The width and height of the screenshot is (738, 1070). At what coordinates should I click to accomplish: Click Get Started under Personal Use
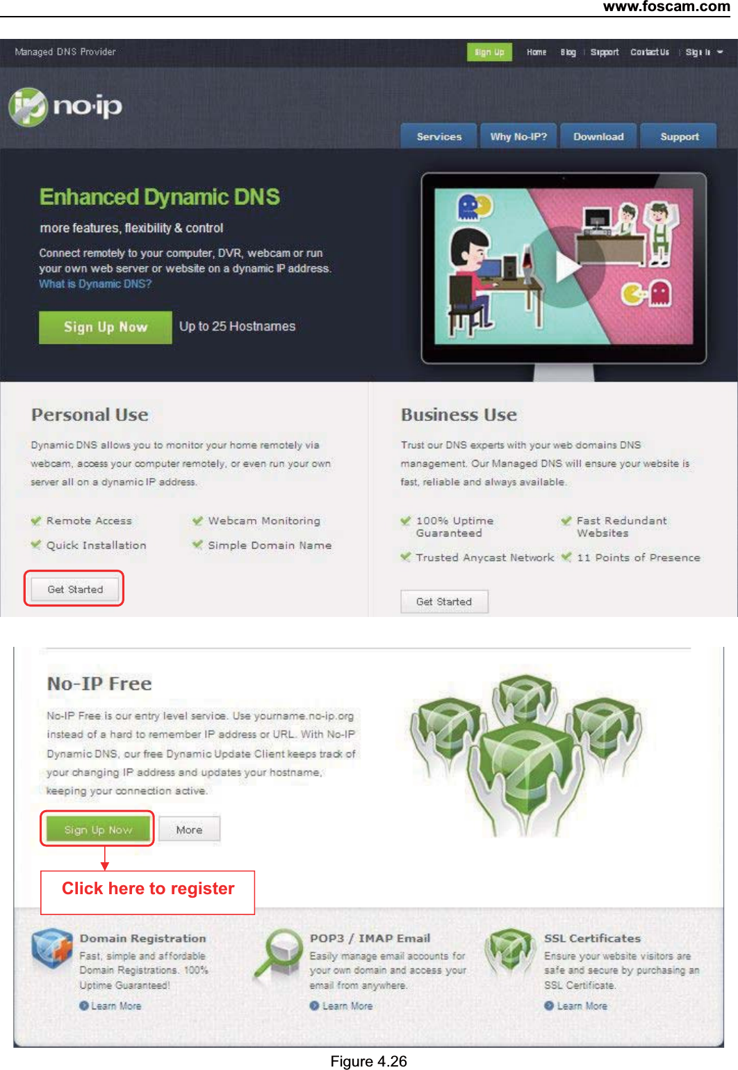[75, 589]
